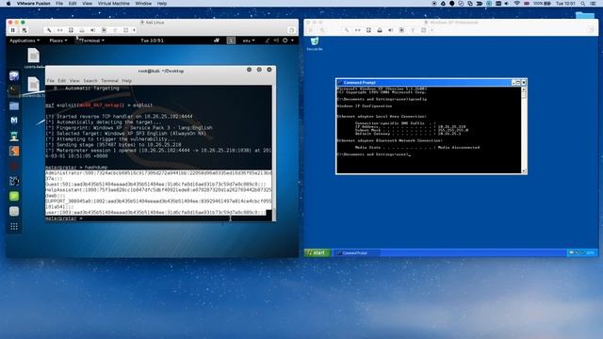Open the Recycle Bin on Windows XP desktop
This screenshot has width=603, height=339.
pos(315,43)
